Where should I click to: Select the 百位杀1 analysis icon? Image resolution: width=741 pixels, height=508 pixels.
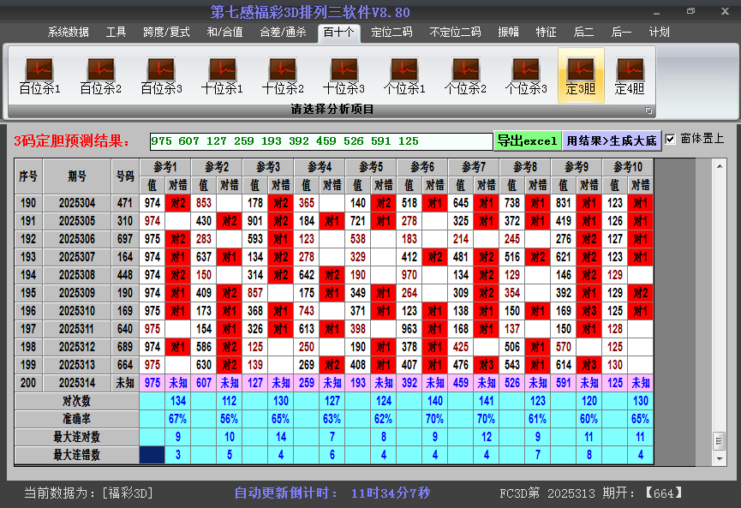[x=38, y=75]
